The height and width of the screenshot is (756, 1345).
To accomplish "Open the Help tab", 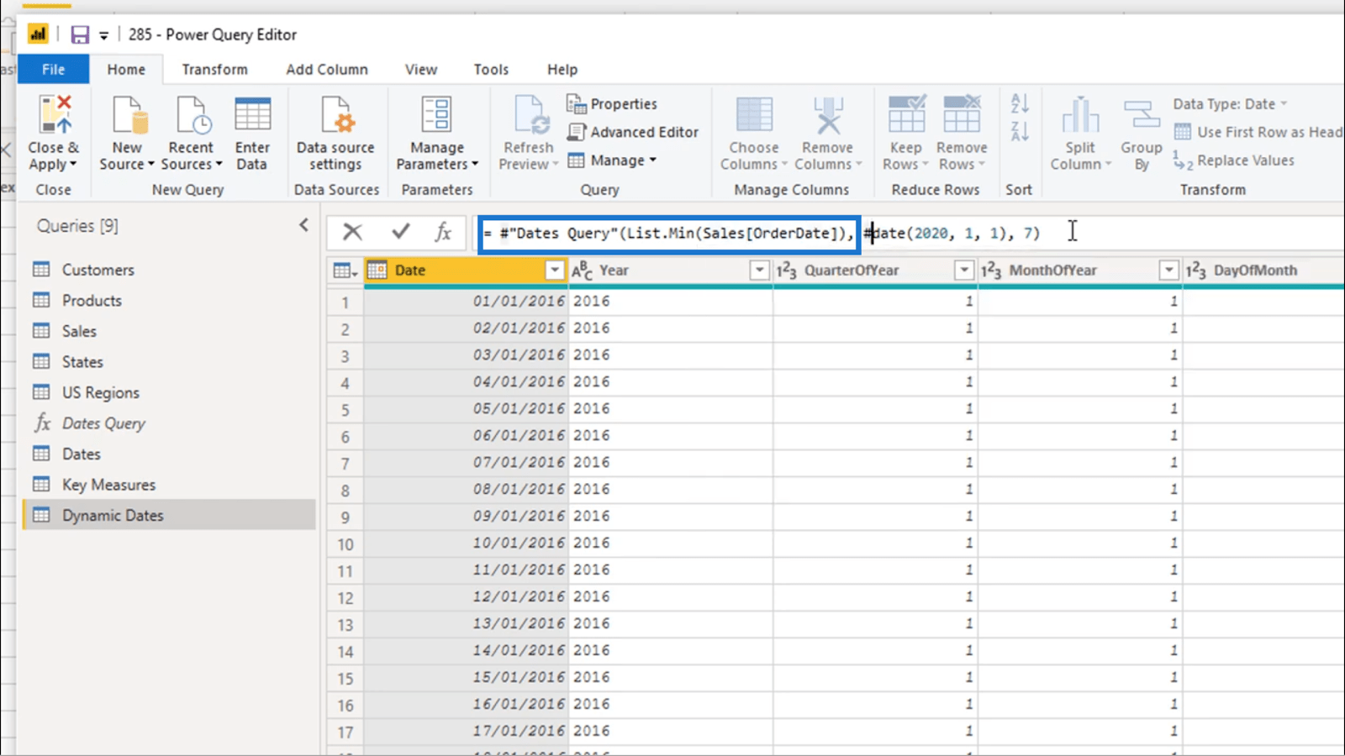I will point(562,70).
